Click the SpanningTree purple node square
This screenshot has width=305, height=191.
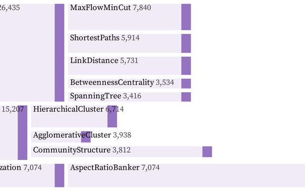(186, 97)
